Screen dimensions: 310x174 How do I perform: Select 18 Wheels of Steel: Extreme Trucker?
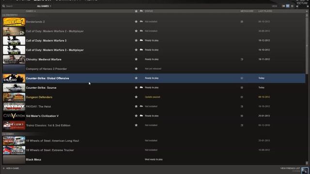tap(49, 150)
